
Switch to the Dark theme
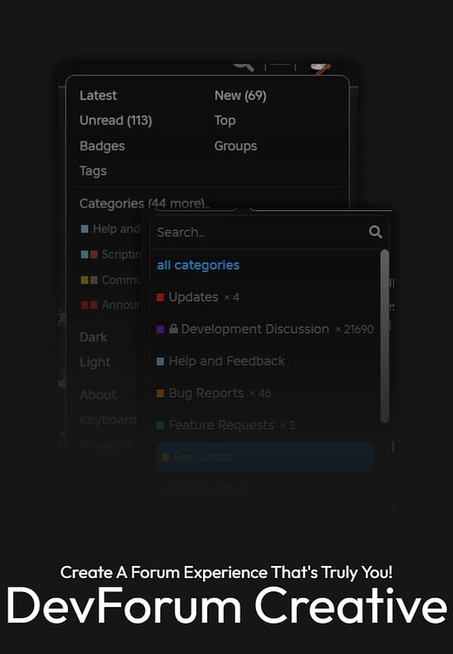click(93, 337)
